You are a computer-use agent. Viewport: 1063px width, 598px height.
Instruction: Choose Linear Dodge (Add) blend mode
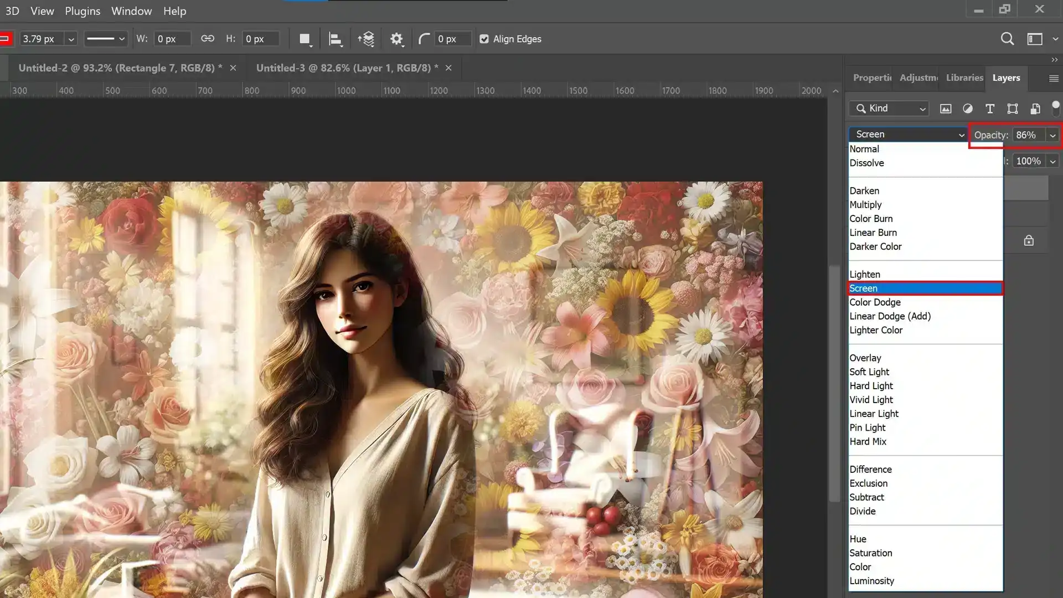926,316
